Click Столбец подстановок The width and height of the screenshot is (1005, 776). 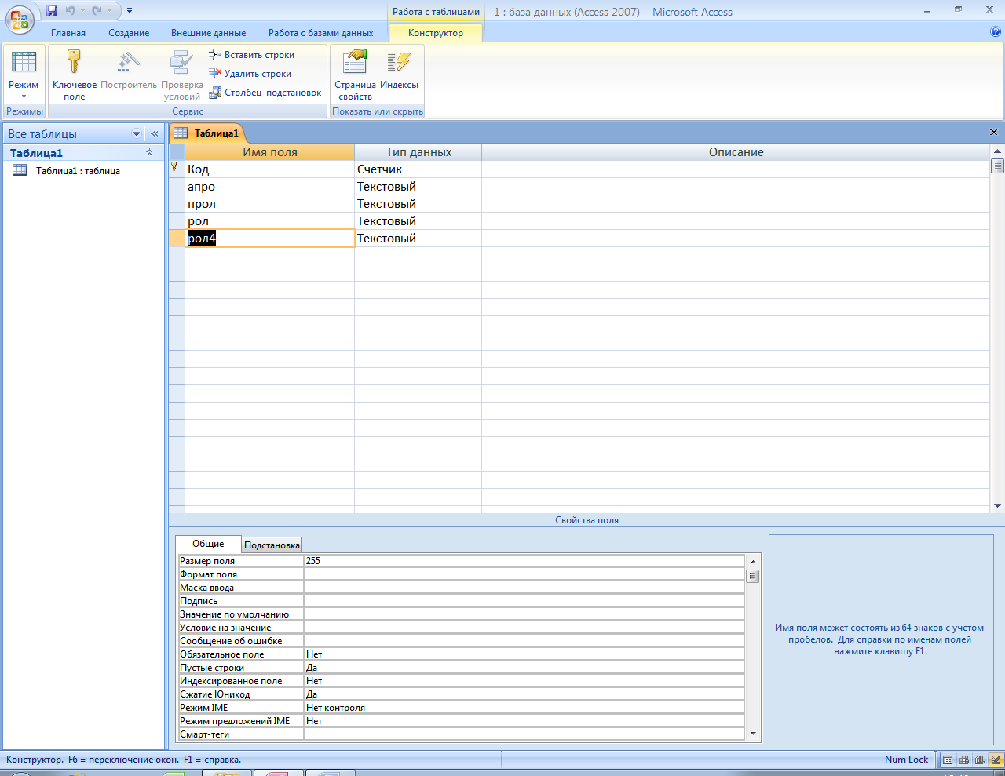click(265, 93)
